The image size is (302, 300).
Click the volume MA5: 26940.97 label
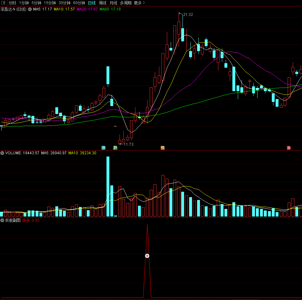54,153
